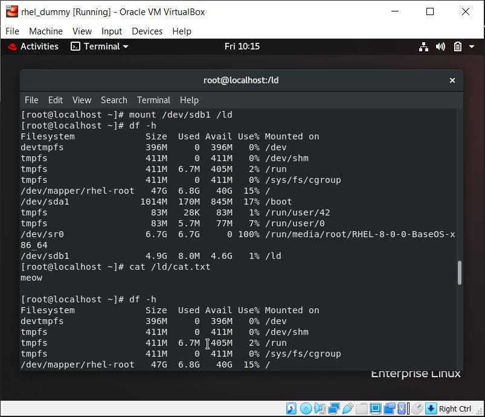Open the VirtualBox Devices menu
This screenshot has height=417, width=485.
tap(147, 31)
